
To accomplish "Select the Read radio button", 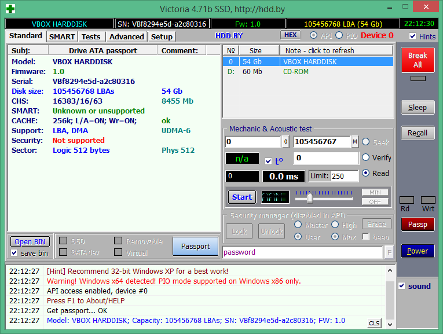I will click(x=365, y=172).
